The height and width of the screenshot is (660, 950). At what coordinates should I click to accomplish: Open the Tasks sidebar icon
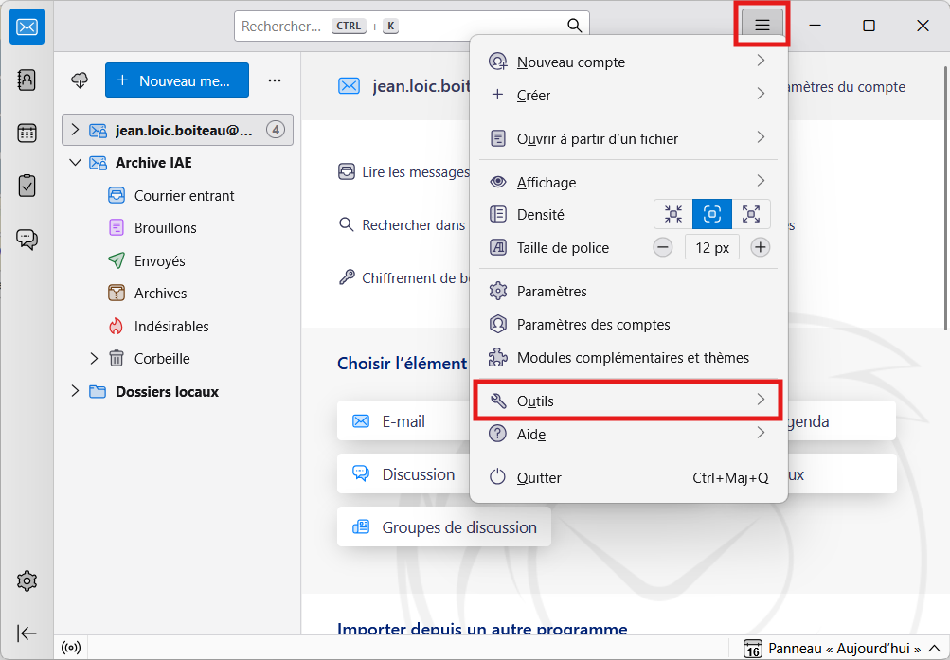[x=27, y=186]
